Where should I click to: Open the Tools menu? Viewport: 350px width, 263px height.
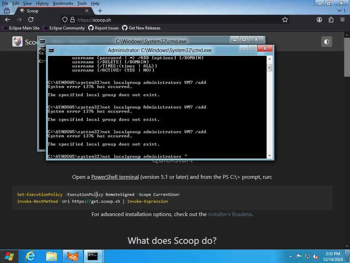(x=82, y=3)
